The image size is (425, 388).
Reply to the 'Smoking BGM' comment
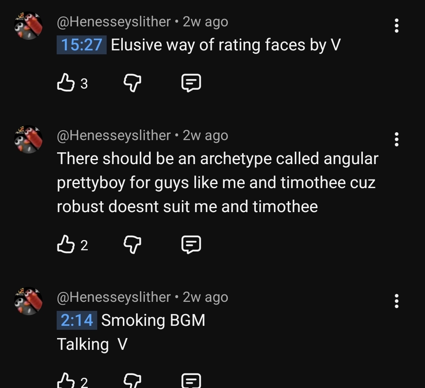coord(191,381)
